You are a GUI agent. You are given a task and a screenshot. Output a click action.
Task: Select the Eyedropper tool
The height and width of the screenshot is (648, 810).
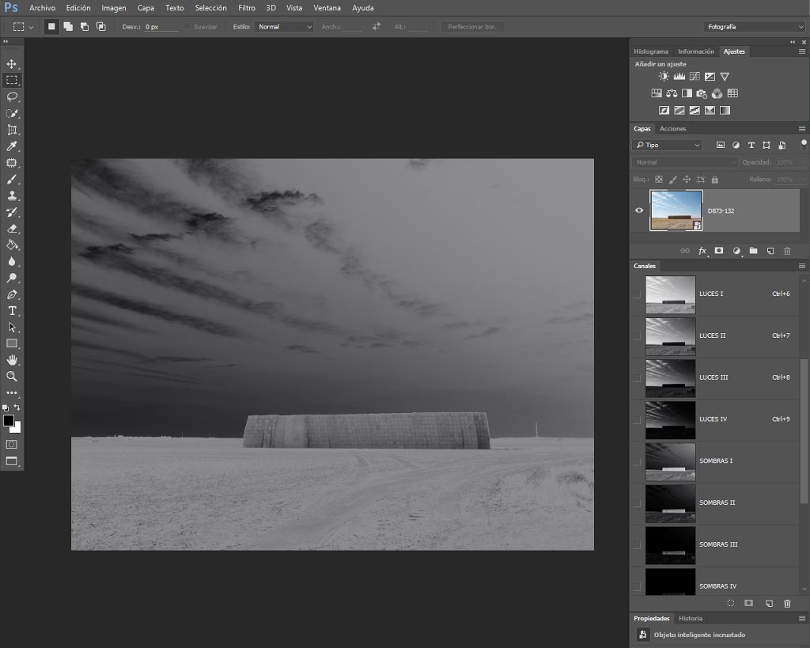[x=11, y=146]
